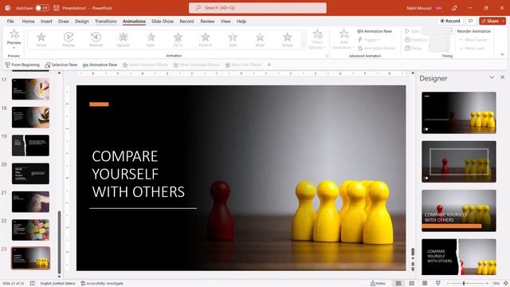Open the Comments icon
Screen dimensions: 510x287
coord(470,21)
